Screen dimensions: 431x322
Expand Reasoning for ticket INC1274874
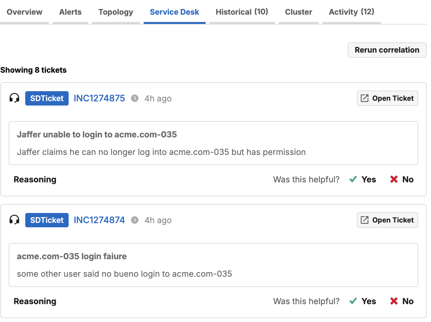coord(35,301)
